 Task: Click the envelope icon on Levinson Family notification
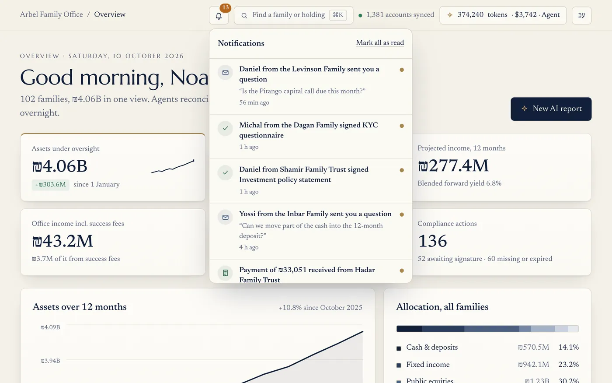pyautogui.click(x=225, y=73)
